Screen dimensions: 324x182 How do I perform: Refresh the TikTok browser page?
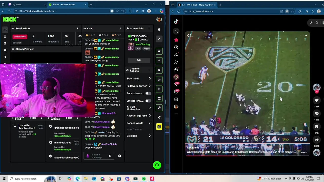point(179,11)
